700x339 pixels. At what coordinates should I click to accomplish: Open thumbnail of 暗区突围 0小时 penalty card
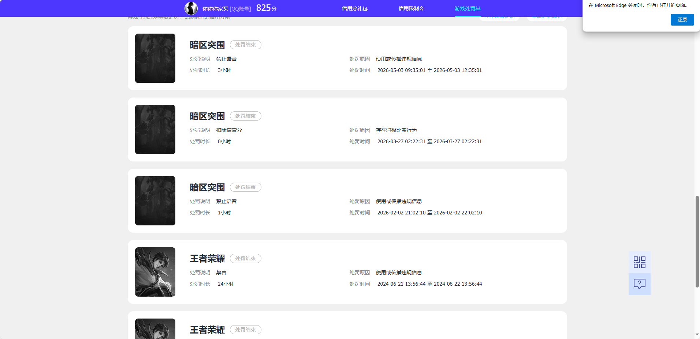tap(155, 130)
